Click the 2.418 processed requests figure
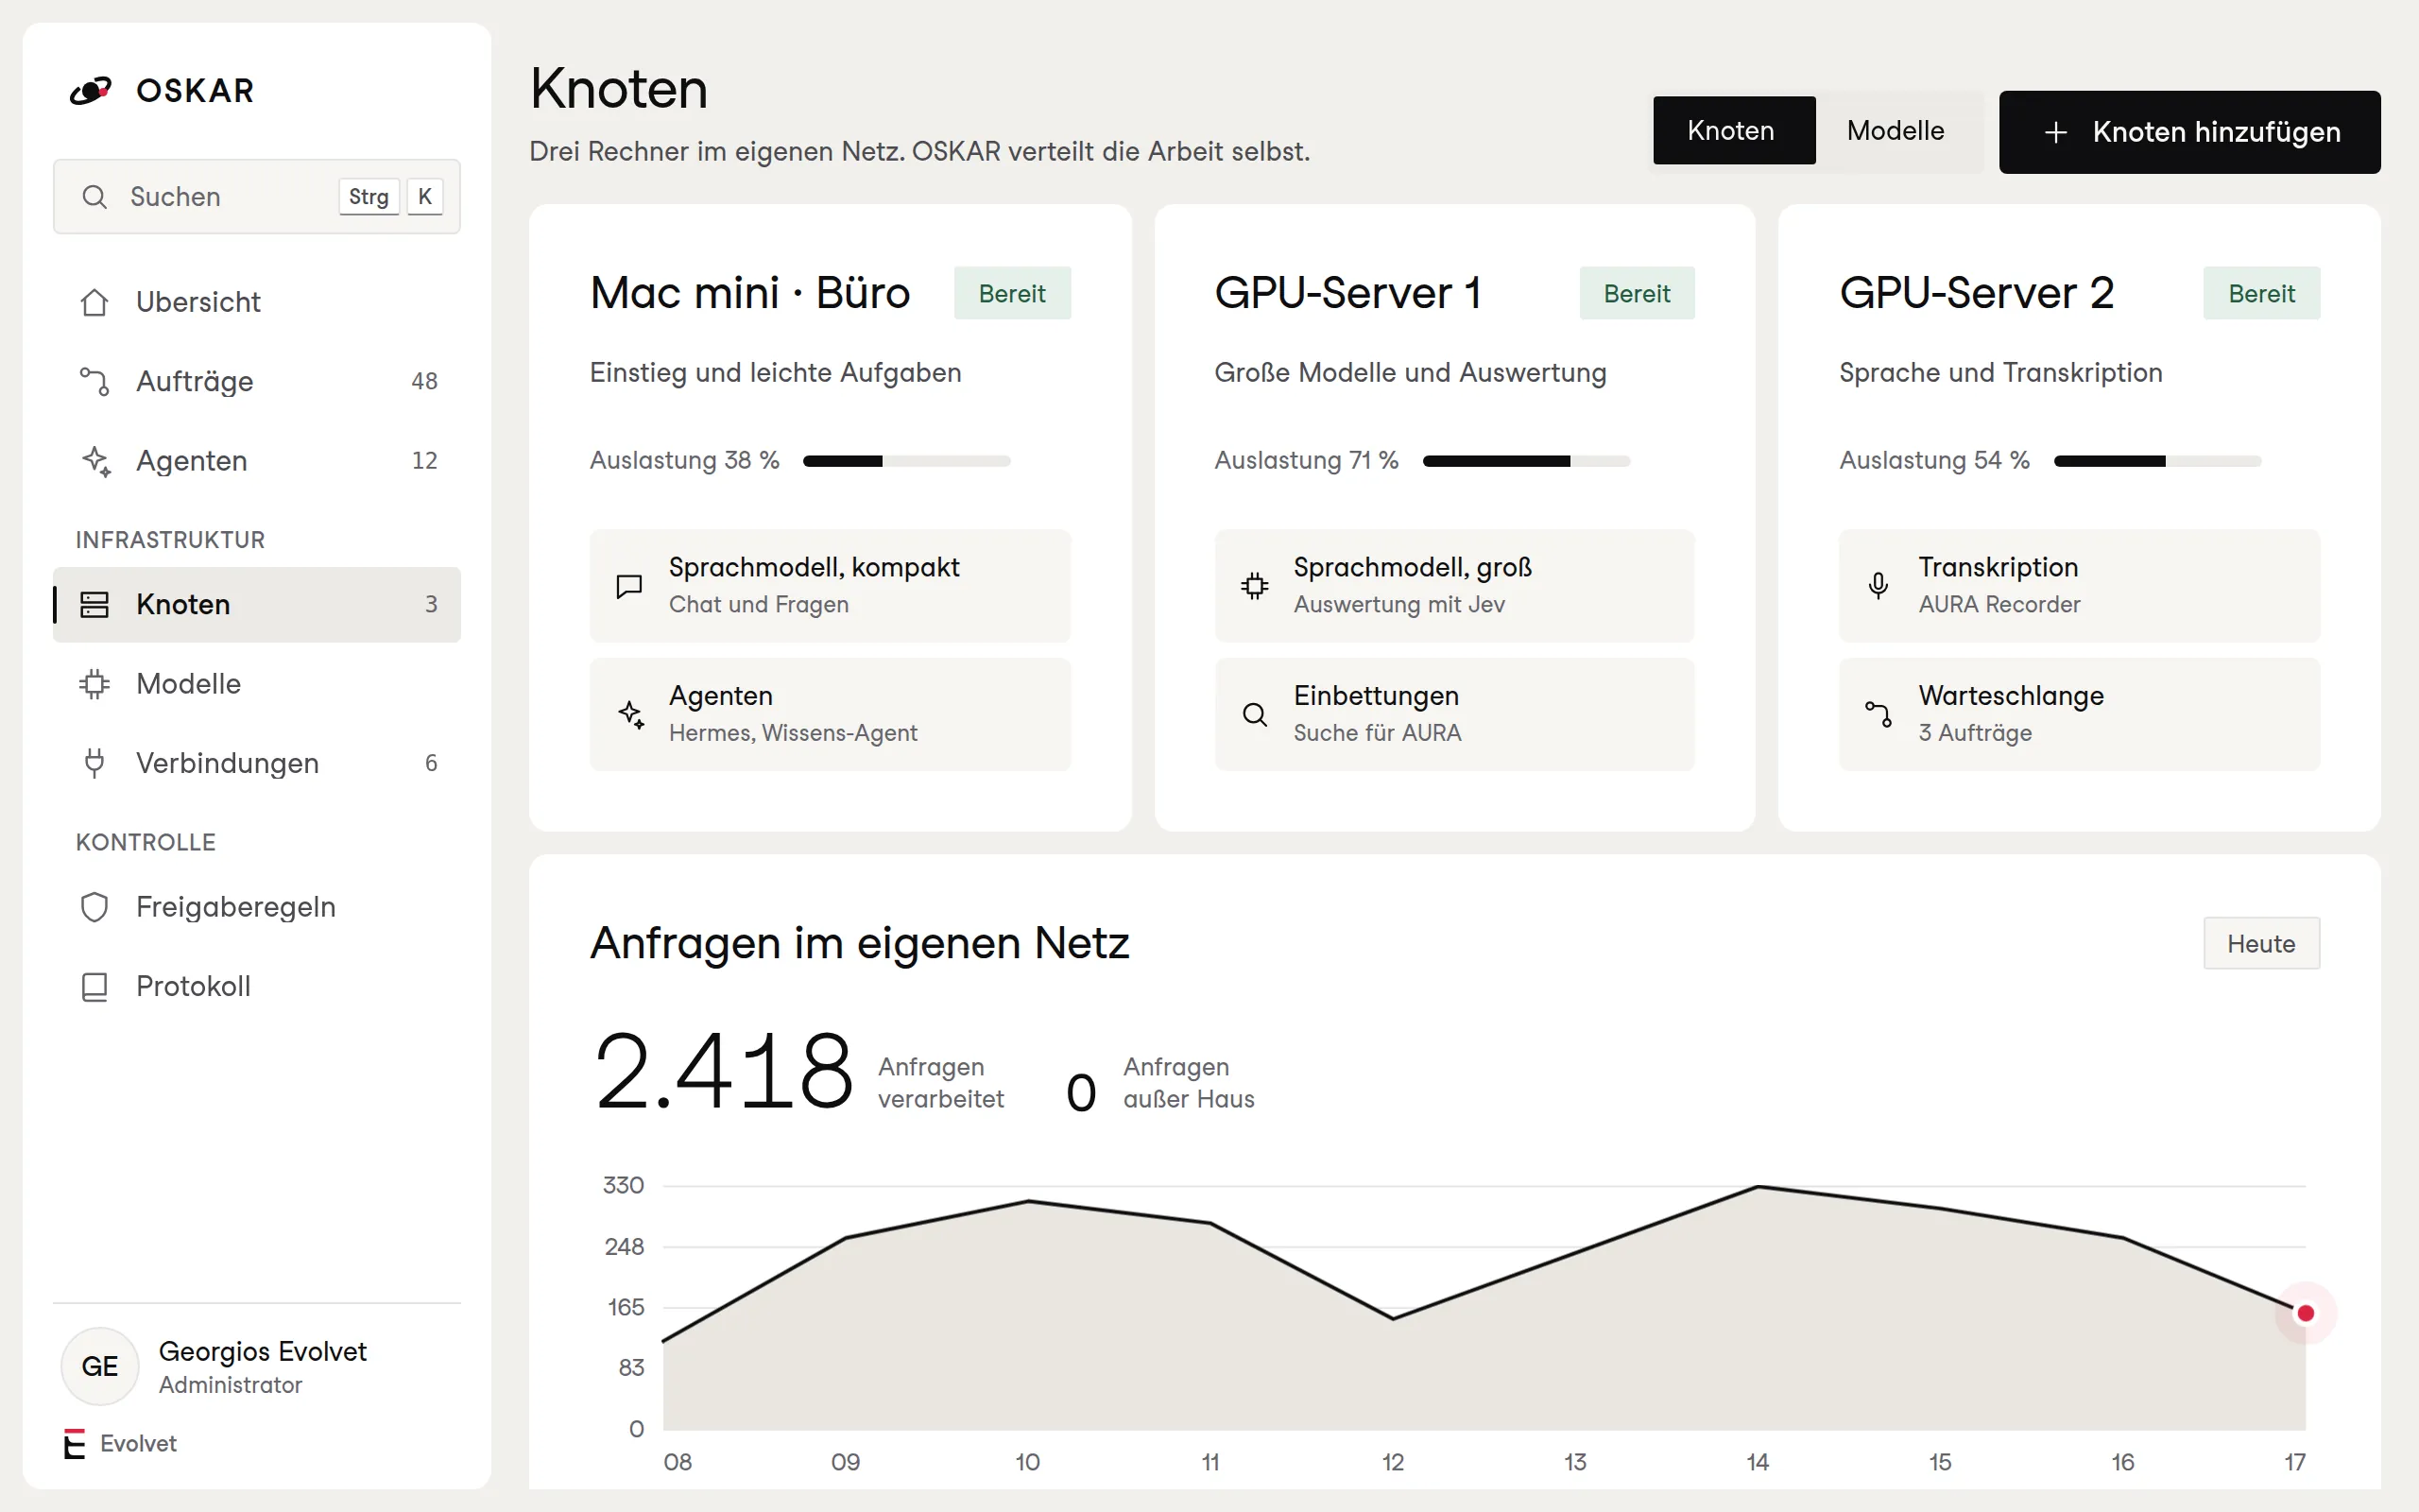Screen dimensions: 2419x1512 (724, 1073)
